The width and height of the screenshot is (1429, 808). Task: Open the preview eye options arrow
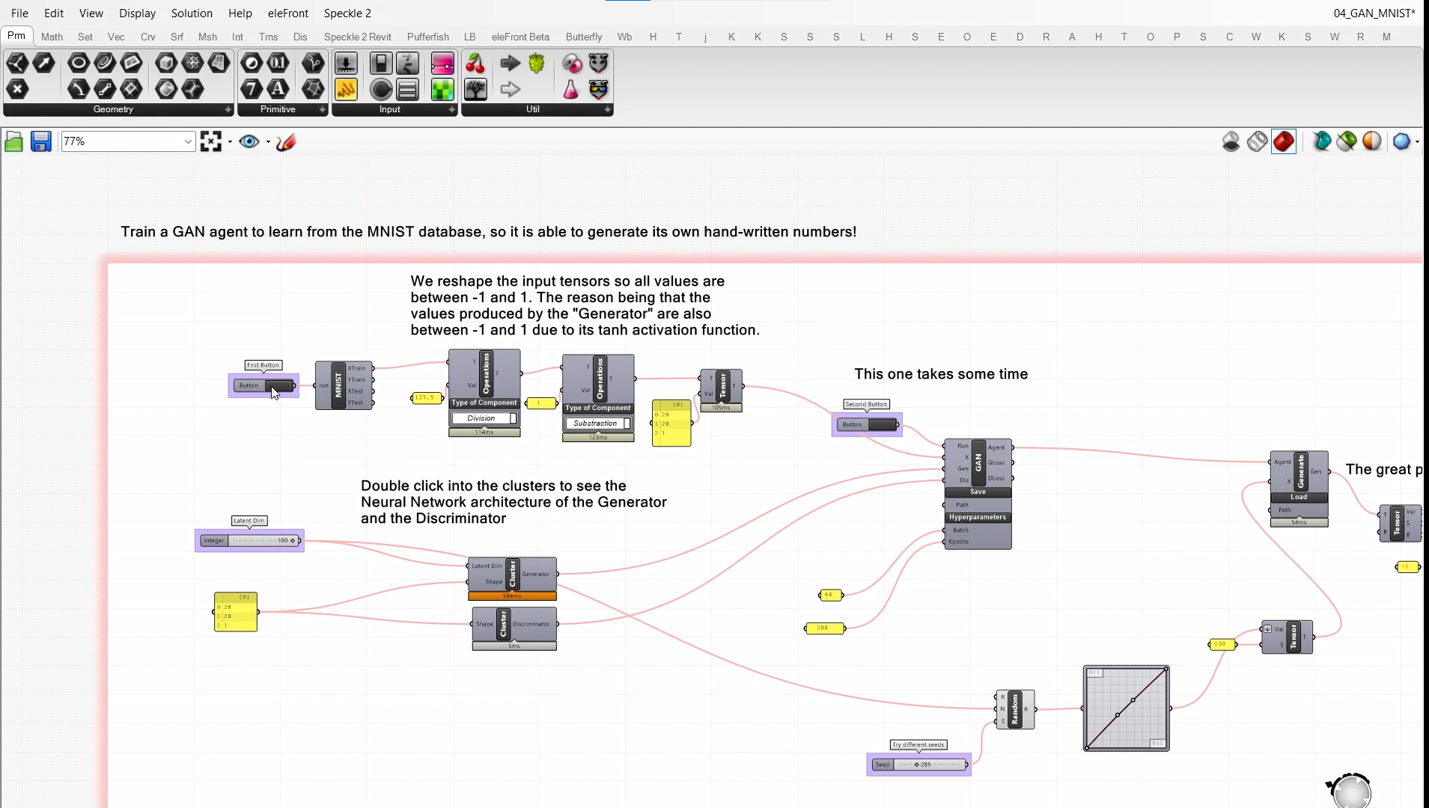click(268, 141)
